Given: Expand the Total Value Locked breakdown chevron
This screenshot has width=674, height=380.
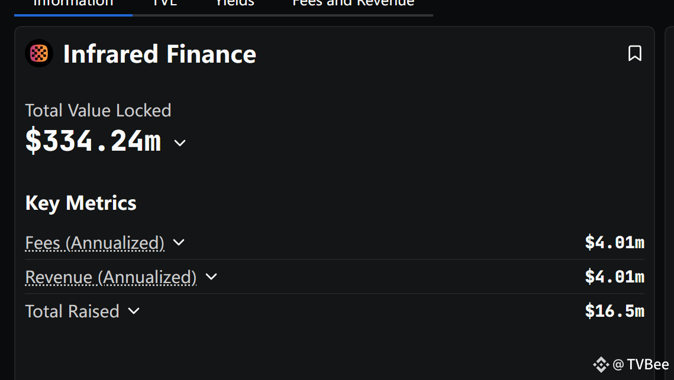Looking at the screenshot, I should tap(180, 143).
